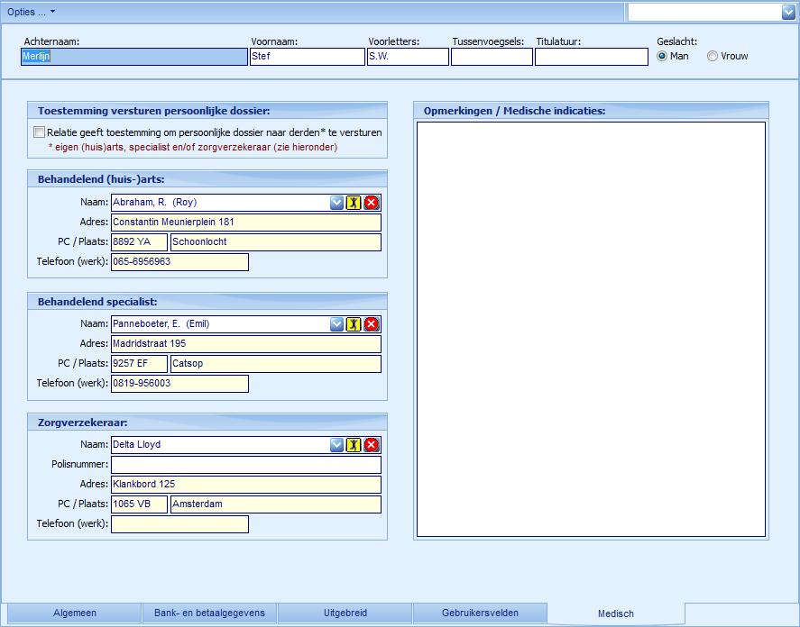The height and width of the screenshot is (627, 800).
Task: Clear the Zorgverzekeraar with the red X
Action: pos(371,445)
